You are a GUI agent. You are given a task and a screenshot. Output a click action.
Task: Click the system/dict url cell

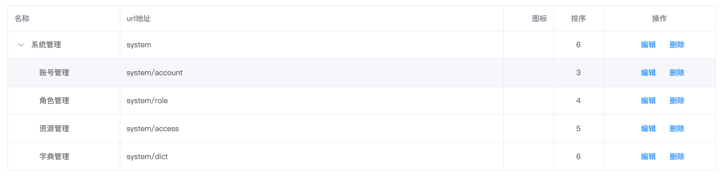(x=312, y=157)
